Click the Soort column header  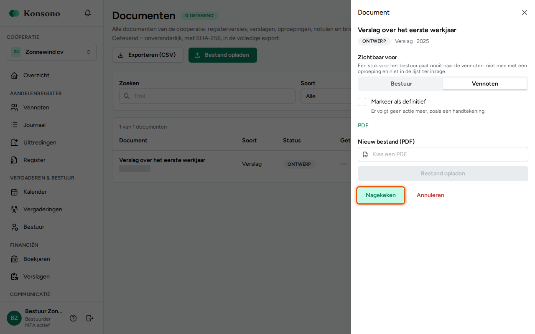250,141
